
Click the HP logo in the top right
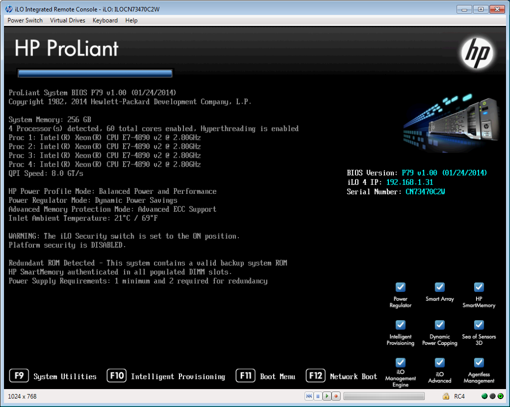(x=476, y=52)
